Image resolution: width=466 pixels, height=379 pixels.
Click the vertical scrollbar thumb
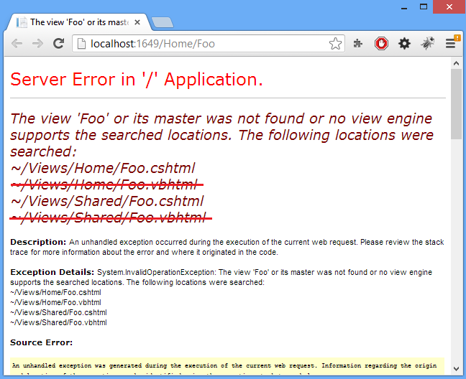tap(456, 104)
